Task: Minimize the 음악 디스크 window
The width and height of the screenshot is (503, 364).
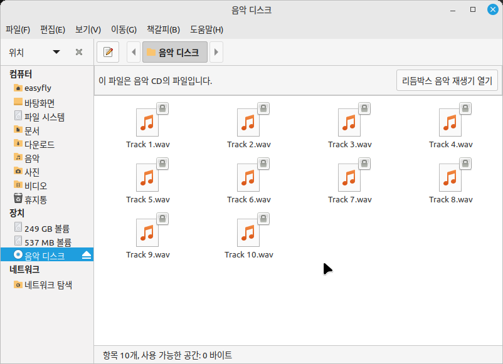Action: 453,9
